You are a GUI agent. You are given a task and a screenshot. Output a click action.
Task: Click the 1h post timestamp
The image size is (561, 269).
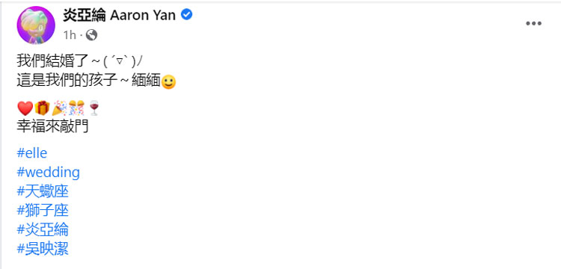(70, 35)
